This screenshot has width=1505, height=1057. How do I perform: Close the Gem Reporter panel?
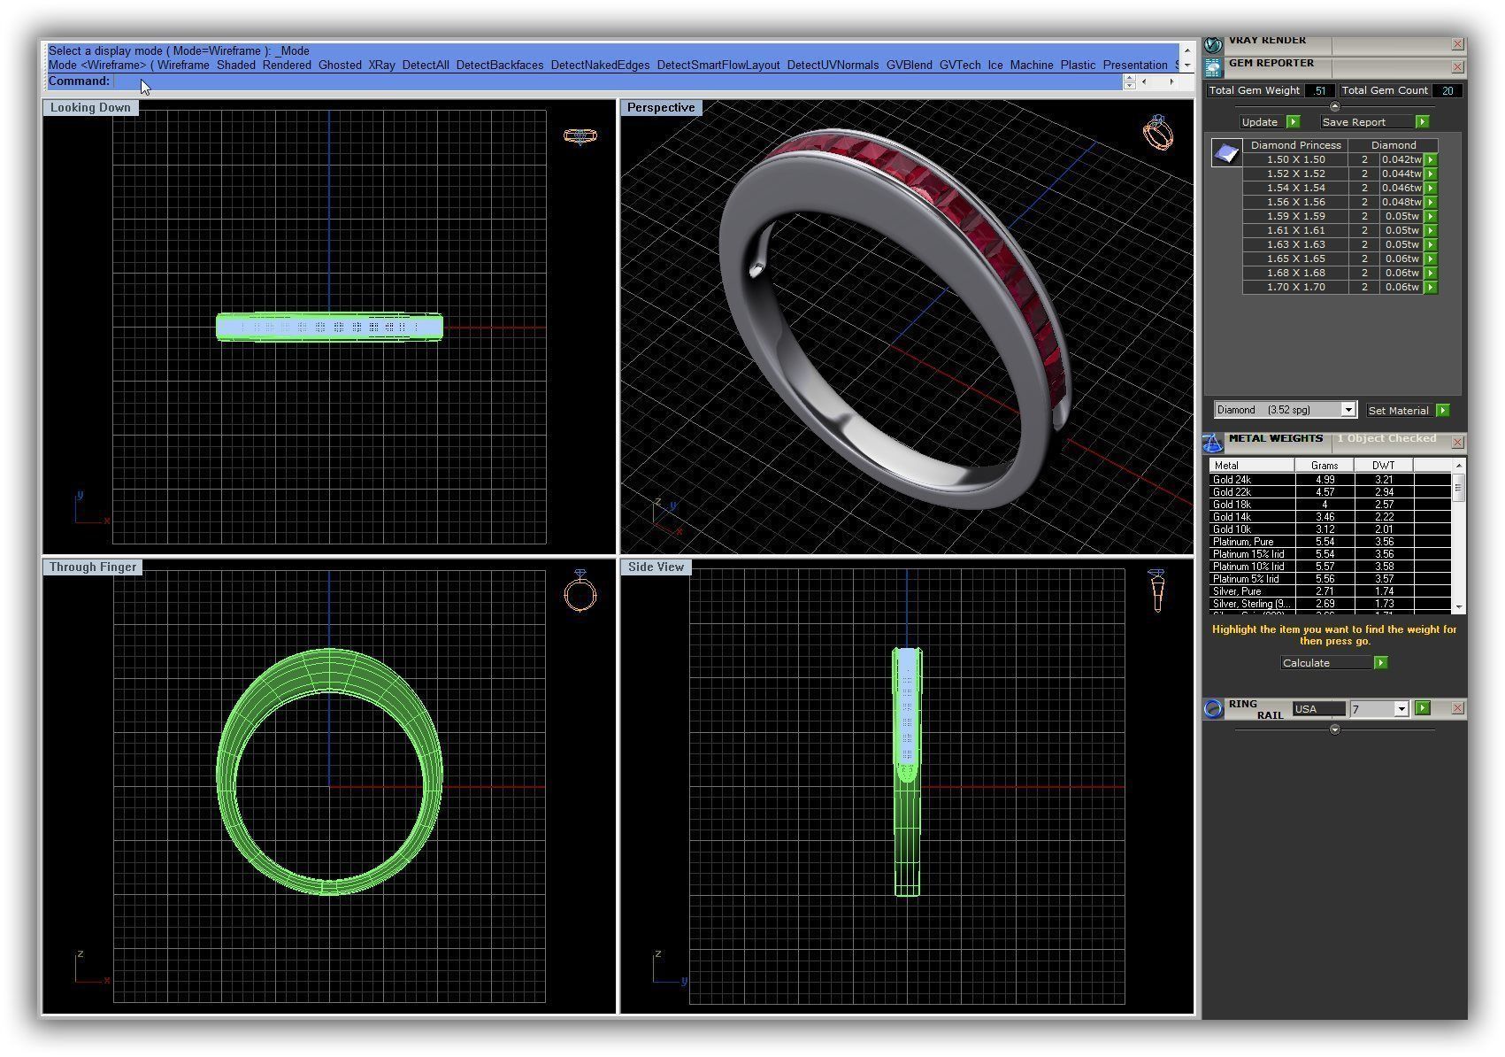1457,67
